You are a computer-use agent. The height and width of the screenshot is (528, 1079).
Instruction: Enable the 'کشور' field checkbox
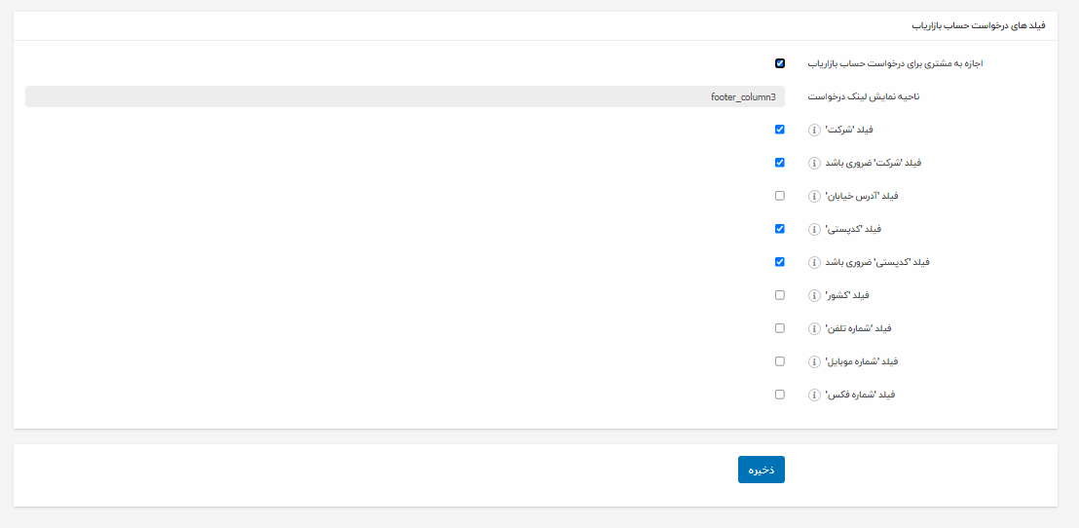click(x=780, y=295)
